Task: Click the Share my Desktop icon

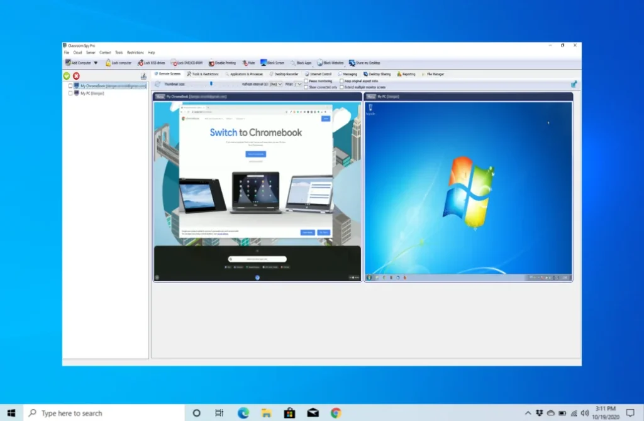Action: coord(352,63)
